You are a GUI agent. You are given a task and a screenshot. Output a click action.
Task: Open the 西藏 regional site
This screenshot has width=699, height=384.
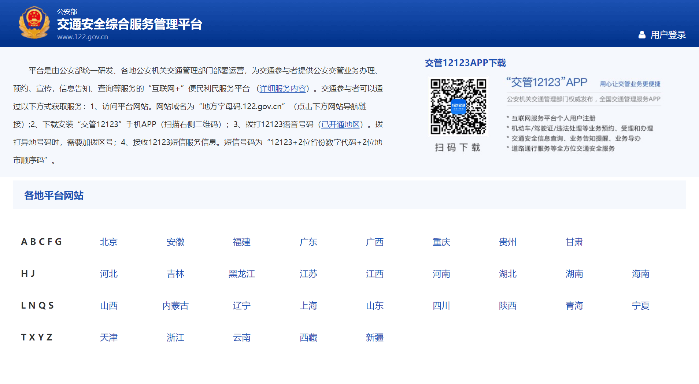[308, 338]
